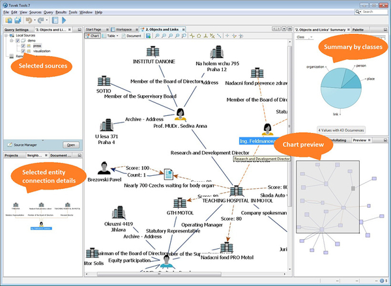Image resolution: width=391 pixels, height=286 pixels.
Task: Toggle the demo source checkbox
Action: tap(18, 40)
